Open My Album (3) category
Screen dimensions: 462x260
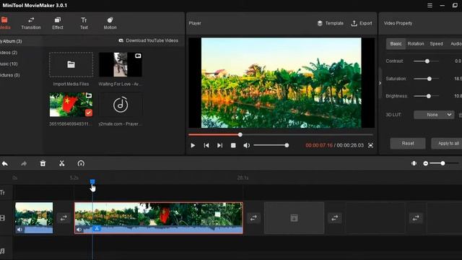pos(11,41)
